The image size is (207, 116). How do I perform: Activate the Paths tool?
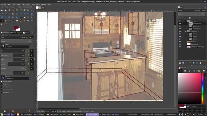pyautogui.click(x=28, y=10)
